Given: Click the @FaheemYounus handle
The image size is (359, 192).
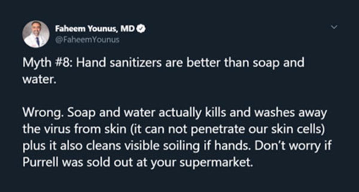Looking at the screenshot, I should point(87,40).
